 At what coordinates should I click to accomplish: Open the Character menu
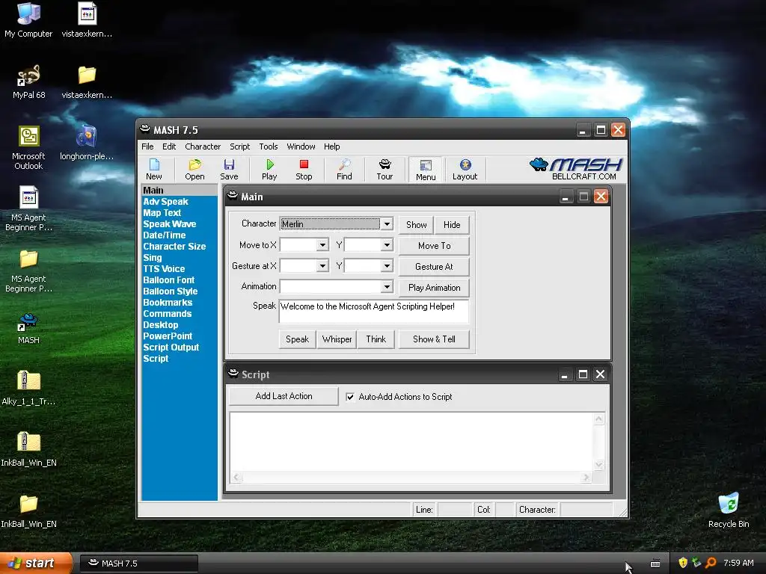203,146
